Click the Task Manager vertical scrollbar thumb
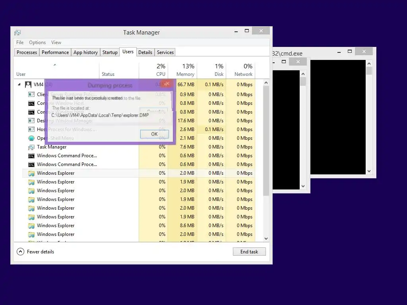The width and height of the screenshot is (407, 305). coord(266,140)
